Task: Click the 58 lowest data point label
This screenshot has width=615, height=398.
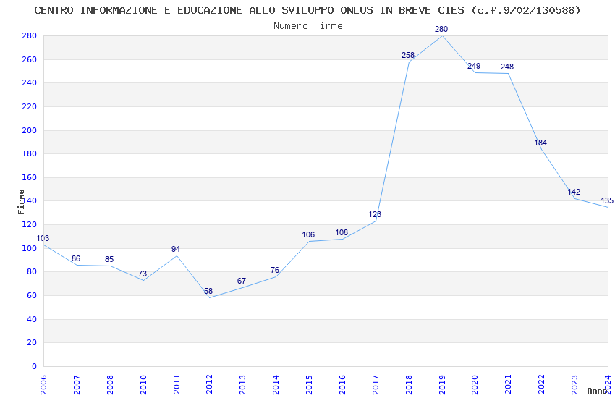Action: coord(208,291)
